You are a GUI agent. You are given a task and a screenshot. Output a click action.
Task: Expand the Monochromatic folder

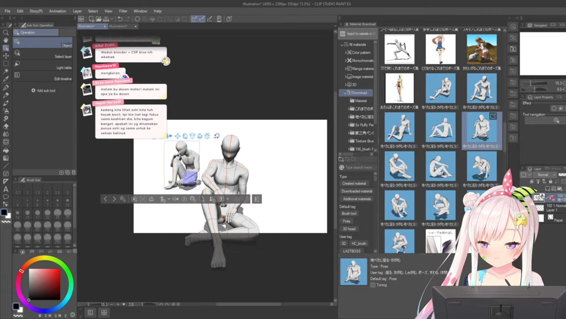[x=346, y=61]
